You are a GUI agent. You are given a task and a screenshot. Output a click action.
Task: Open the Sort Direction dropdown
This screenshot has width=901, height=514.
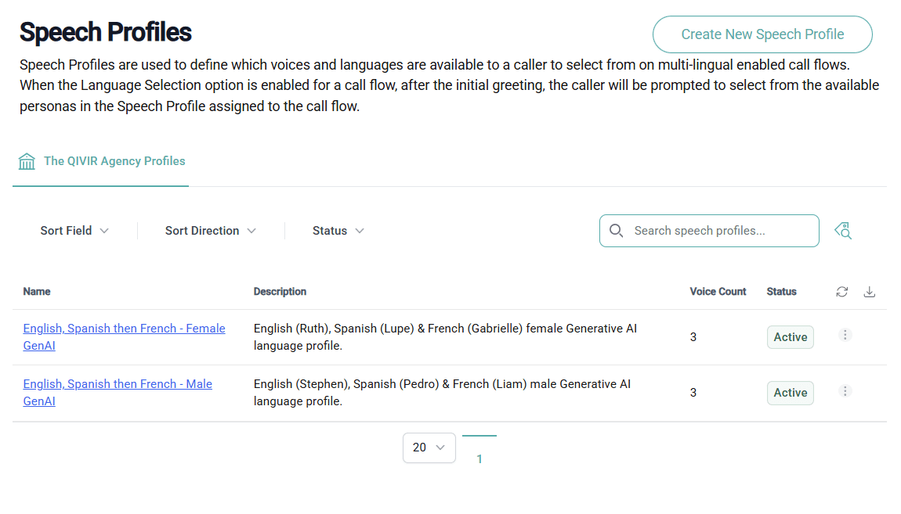click(x=210, y=231)
